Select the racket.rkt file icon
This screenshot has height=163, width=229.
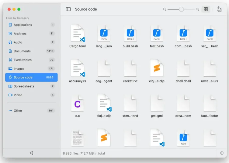click(130, 68)
